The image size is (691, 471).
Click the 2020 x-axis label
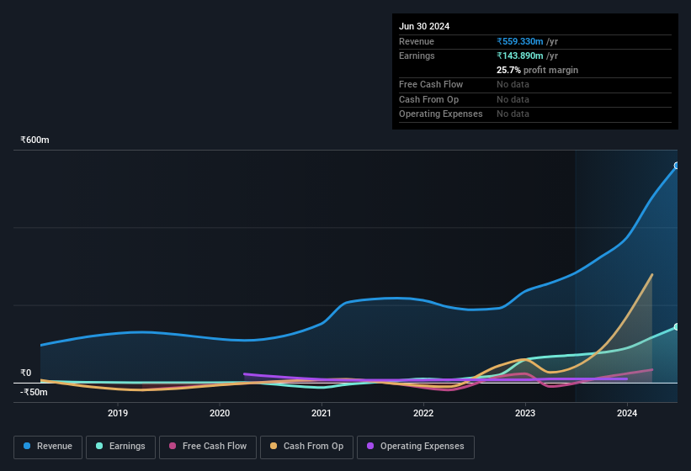point(220,413)
